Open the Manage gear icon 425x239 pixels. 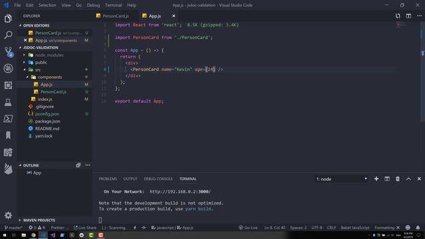[x=8, y=215]
